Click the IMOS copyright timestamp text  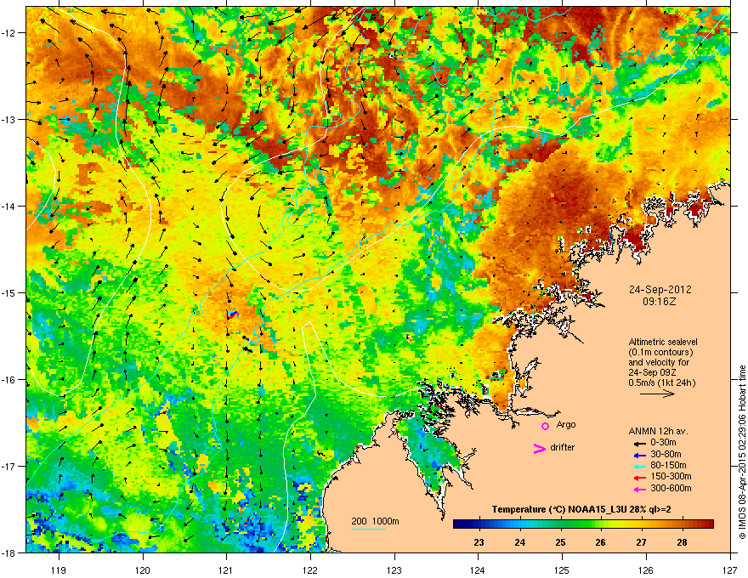(742, 452)
